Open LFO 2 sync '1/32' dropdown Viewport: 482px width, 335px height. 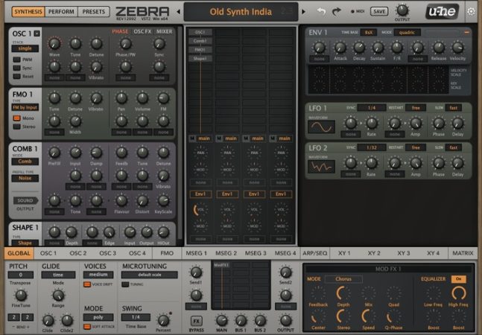tap(372, 147)
